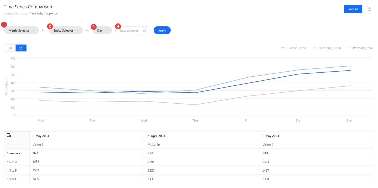The width and height of the screenshot is (378, 188).
Task: Open the Day granularity dropdown
Action: tap(102, 30)
